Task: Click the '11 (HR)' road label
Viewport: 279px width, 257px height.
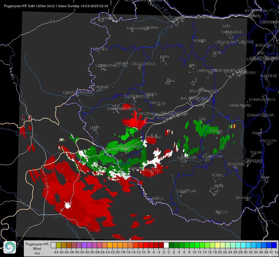Action: (x=46, y=183)
